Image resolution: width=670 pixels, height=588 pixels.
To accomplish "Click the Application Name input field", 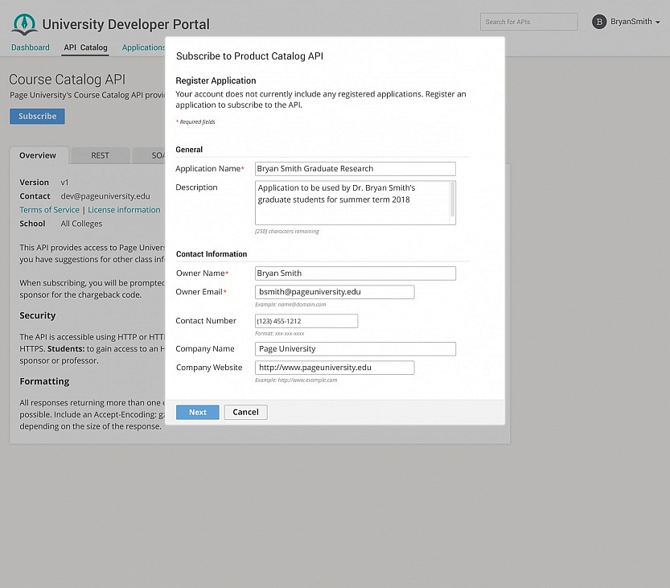I will (x=355, y=169).
